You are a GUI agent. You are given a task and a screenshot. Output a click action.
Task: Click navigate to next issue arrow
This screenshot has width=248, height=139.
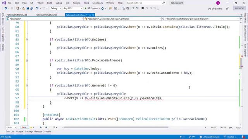coord(46,127)
